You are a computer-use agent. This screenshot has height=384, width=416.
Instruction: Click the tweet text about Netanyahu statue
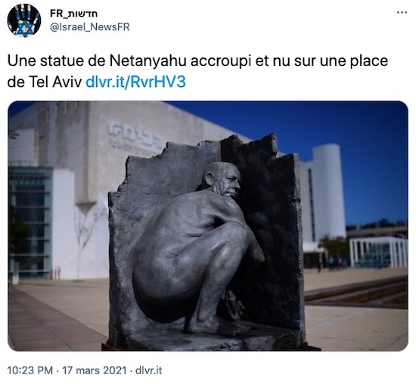pyautogui.click(x=197, y=71)
